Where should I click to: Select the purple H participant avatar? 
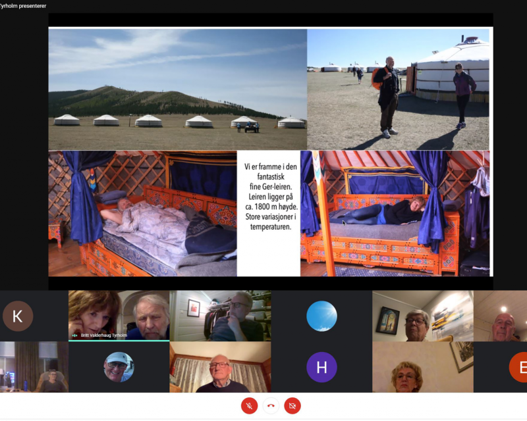click(x=321, y=367)
